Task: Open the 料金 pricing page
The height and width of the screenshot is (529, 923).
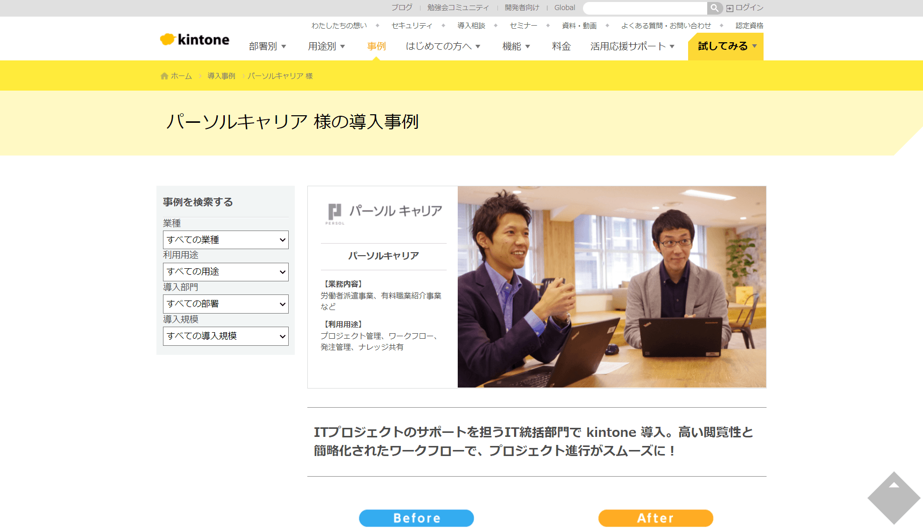Action: click(x=561, y=46)
